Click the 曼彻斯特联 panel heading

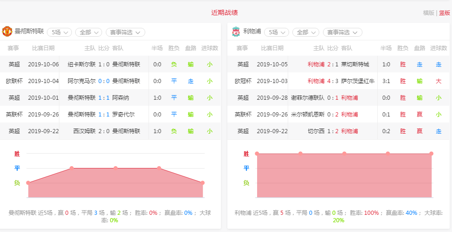pos(29,32)
